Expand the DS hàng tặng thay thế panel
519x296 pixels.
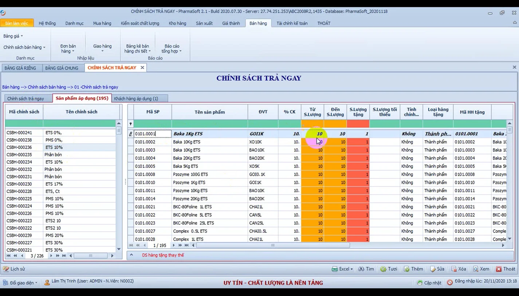(131, 255)
